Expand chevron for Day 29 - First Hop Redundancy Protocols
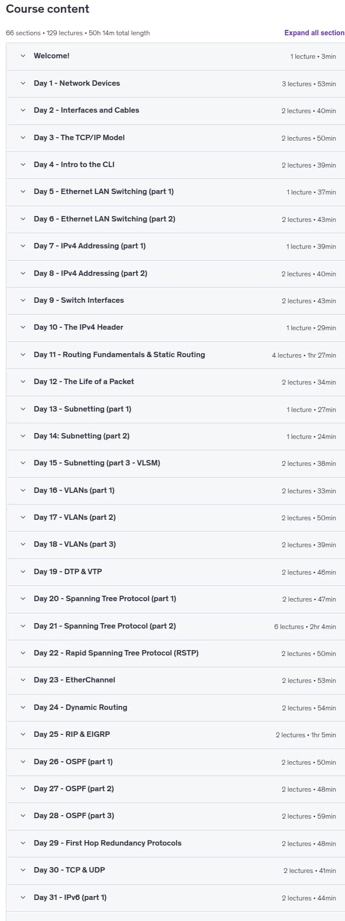Screen dimensions: 345x921 (x=23, y=843)
